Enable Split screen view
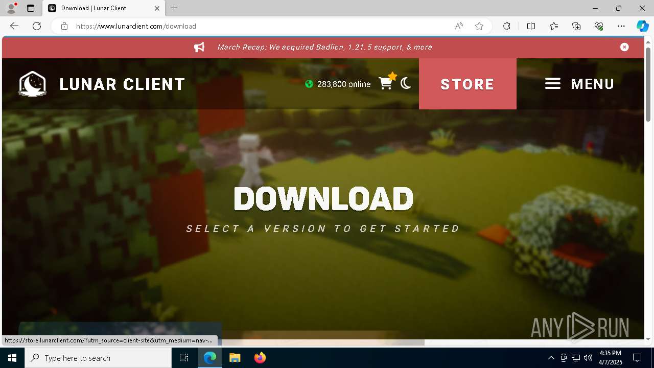Screen dimensions: 654x368 (531, 26)
